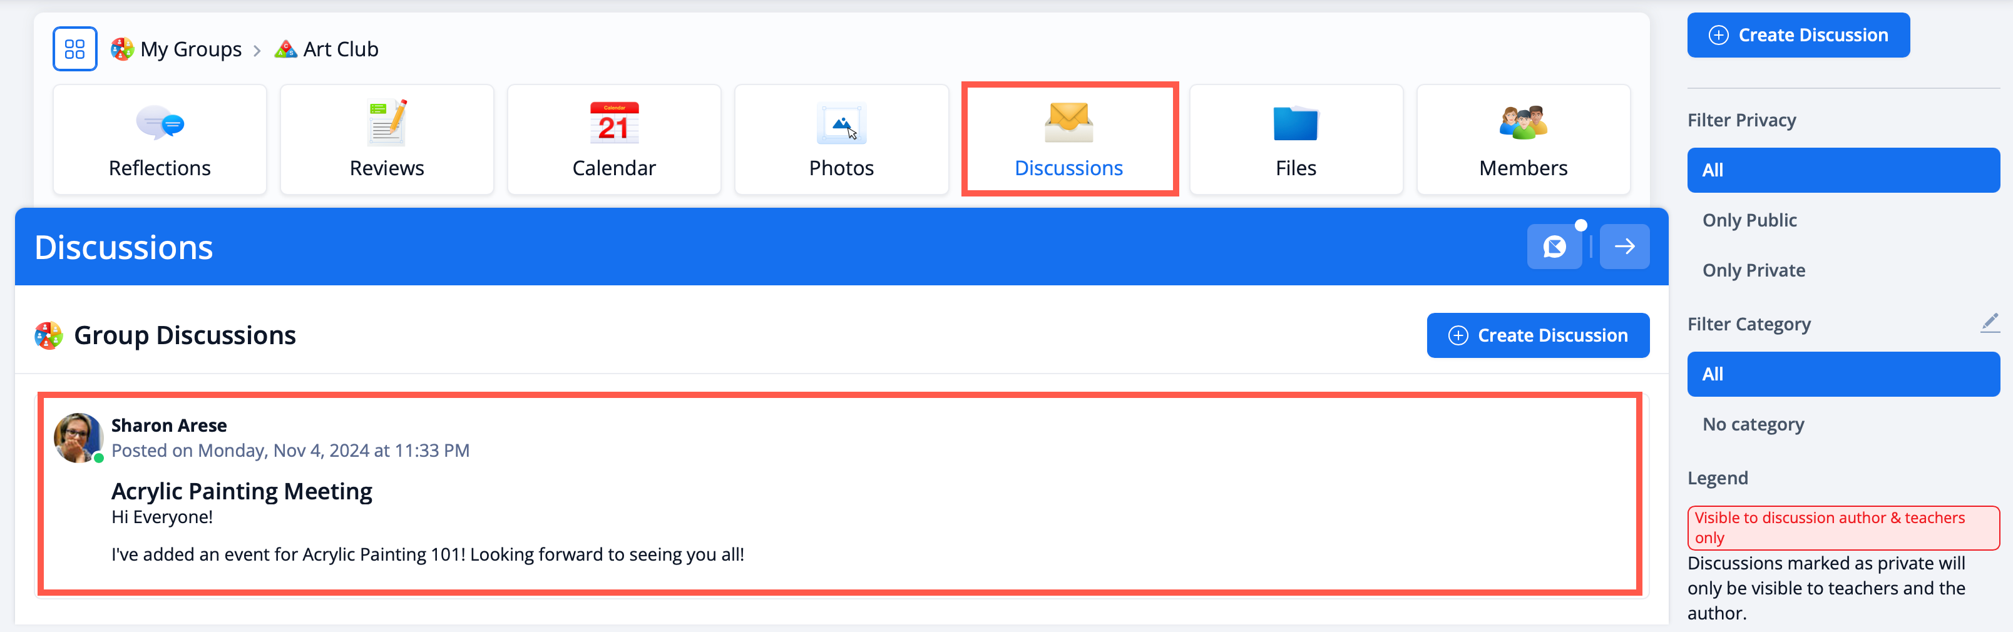The width and height of the screenshot is (2013, 632).
Task: Click the dashboard grid icon
Action: pos(74,49)
